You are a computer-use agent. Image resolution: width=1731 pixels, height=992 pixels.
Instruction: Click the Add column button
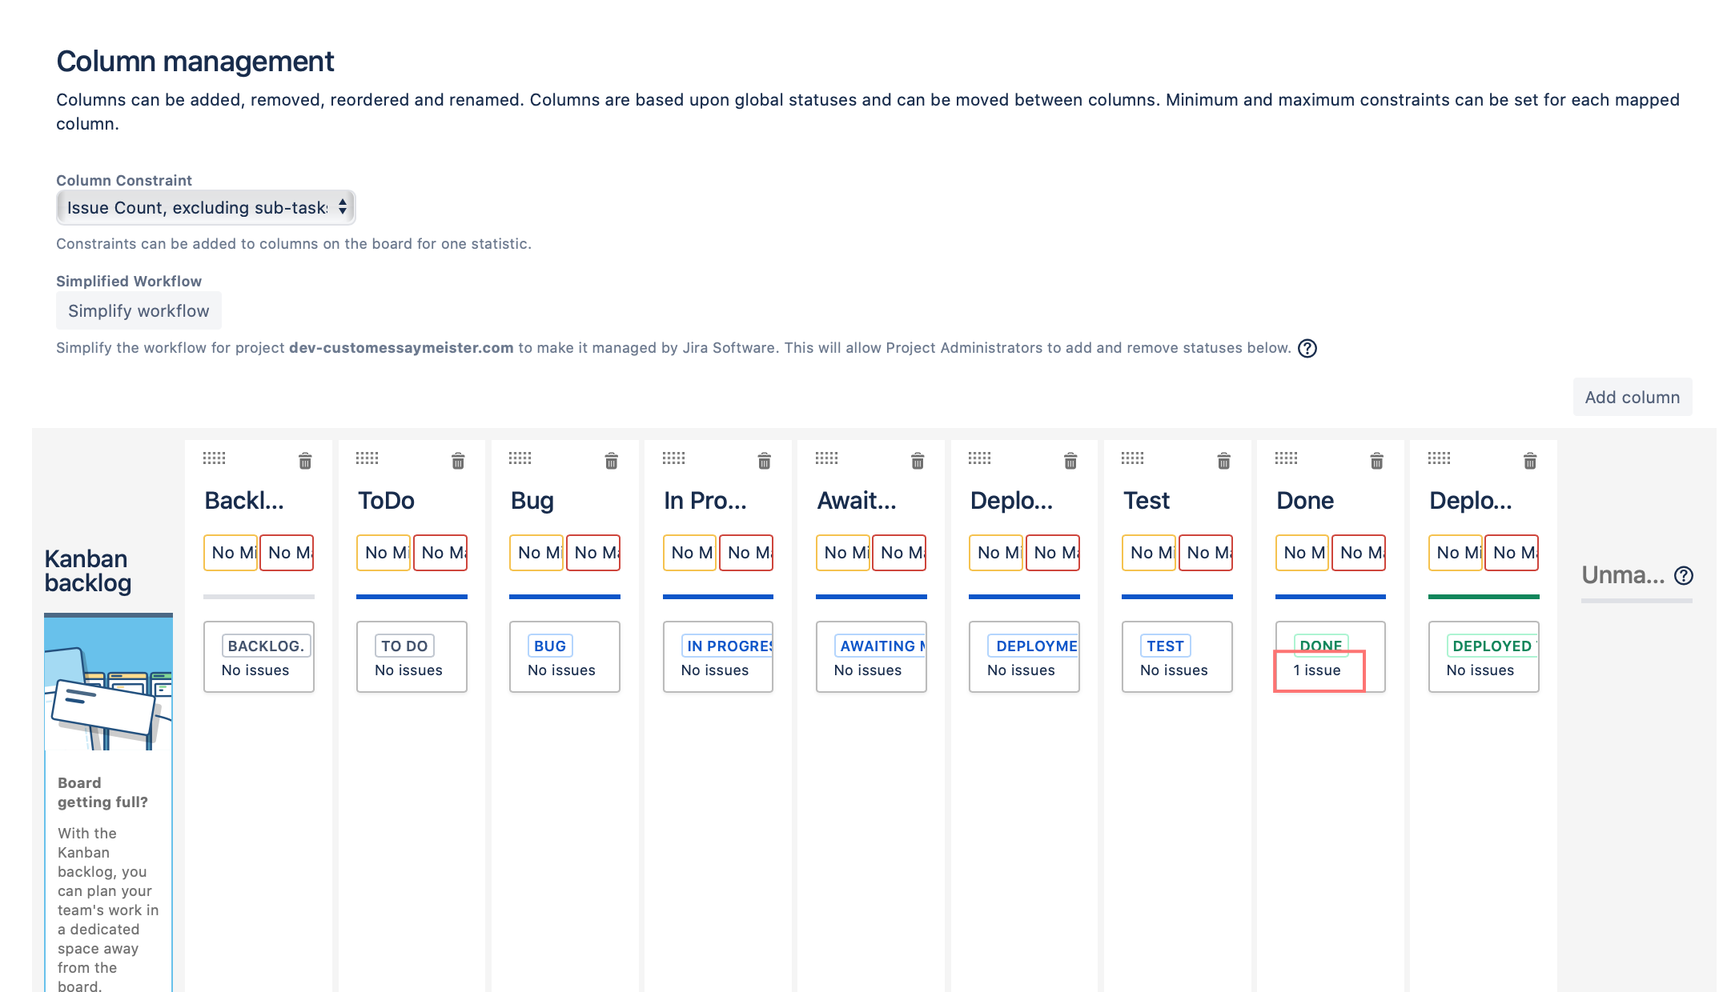(1632, 397)
